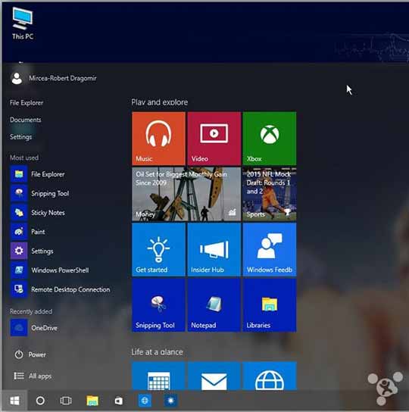This screenshot has height=412, width=409.
Task: Open the Sports news tile
Action: [x=270, y=194]
